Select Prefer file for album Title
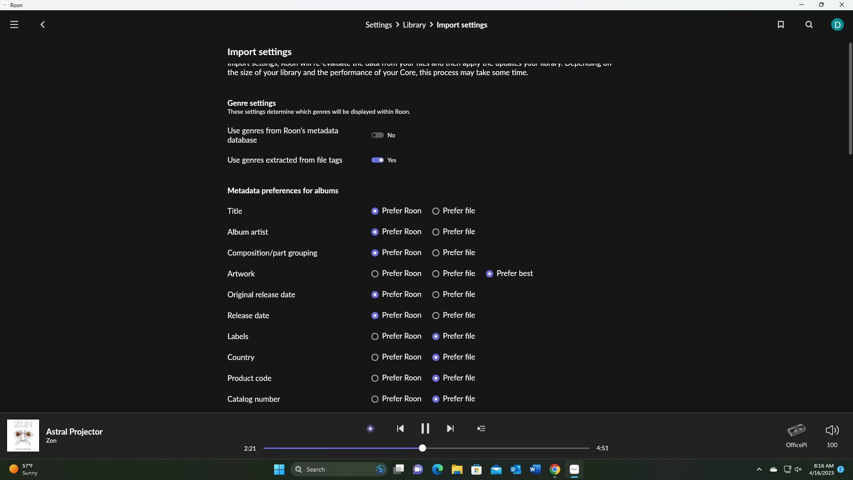The image size is (853, 480). 436,211
